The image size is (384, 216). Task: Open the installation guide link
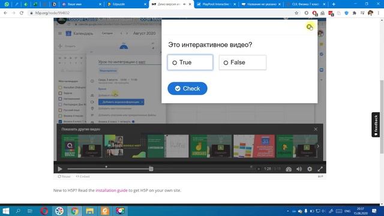[x=112, y=190]
